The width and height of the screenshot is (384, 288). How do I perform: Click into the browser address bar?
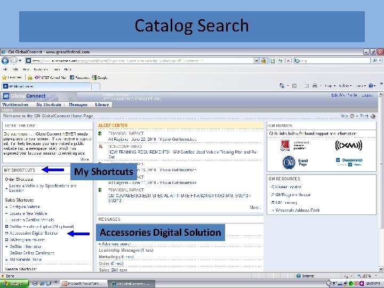(140, 60)
